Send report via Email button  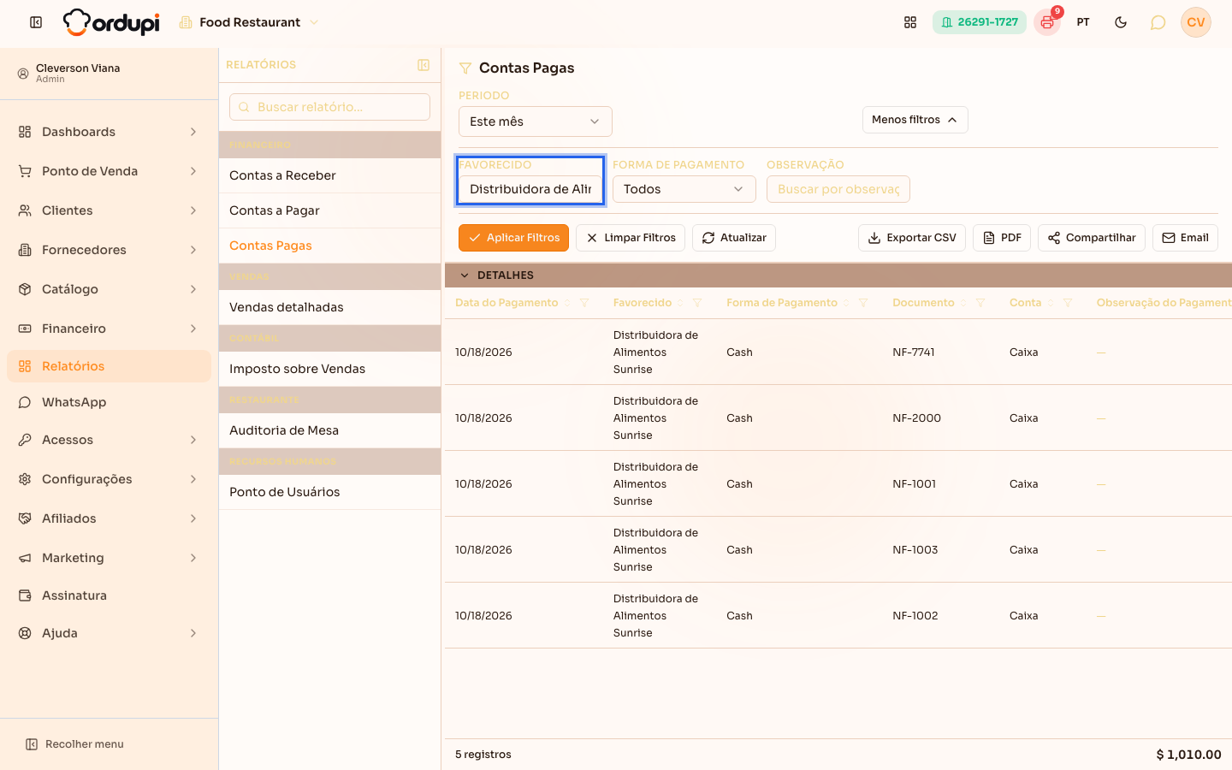tap(1185, 238)
